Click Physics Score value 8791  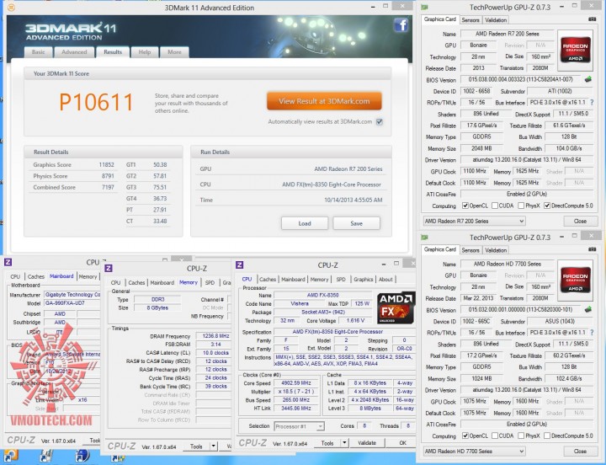pyautogui.click(x=108, y=176)
